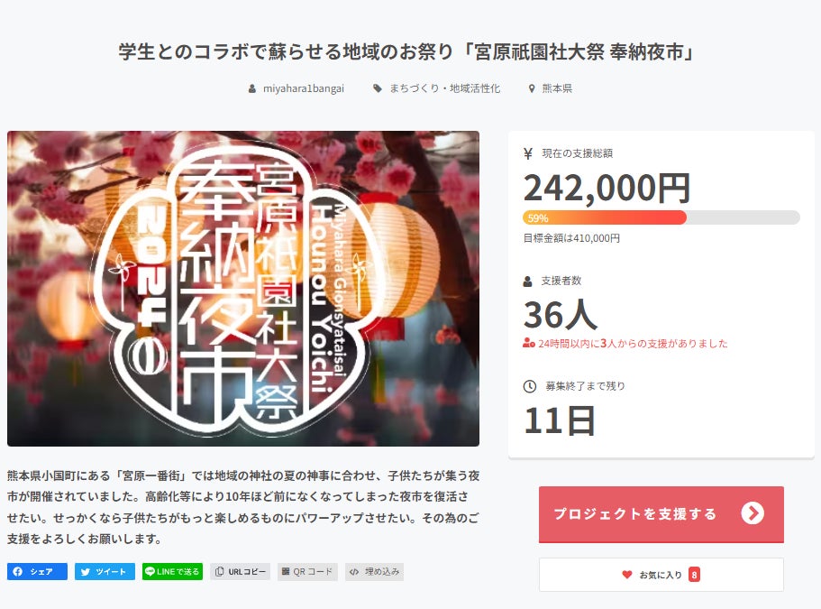Click the 59% funding progress bar
This screenshot has width=821, height=609.
[661, 217]
